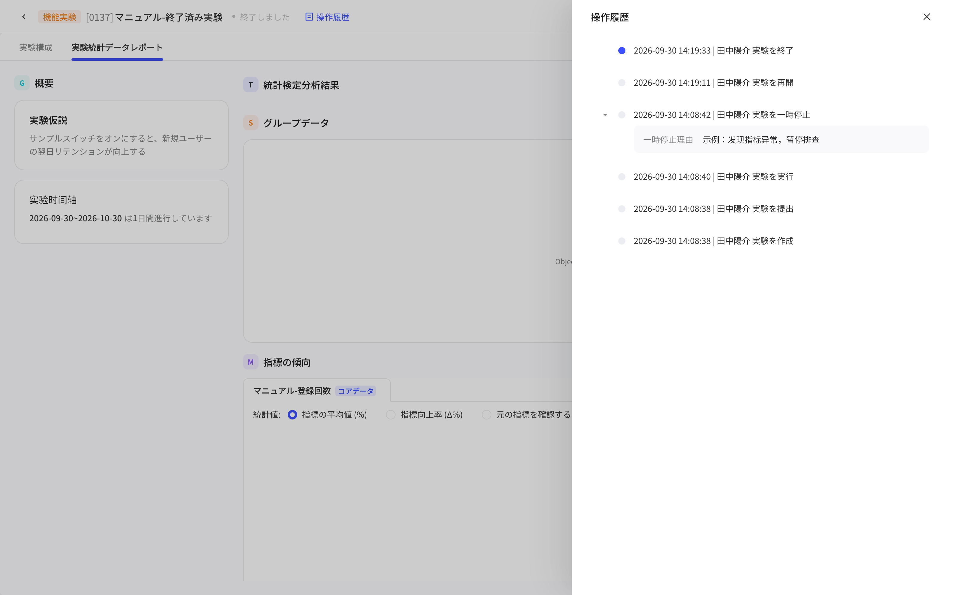Click entry '2026-09-30 14:19:11 | 田中陽介 実験を再開'

[713, 83]
